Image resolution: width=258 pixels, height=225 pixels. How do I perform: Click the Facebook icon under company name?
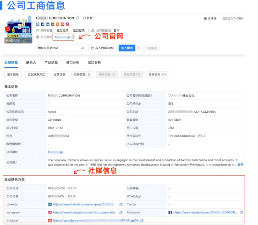43,24
